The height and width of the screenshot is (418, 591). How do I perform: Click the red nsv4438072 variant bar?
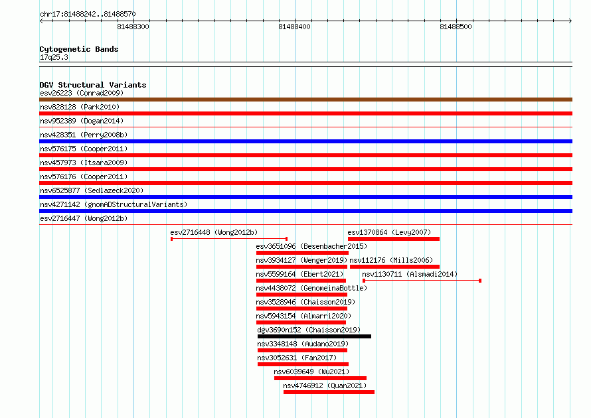click(301, 295)
